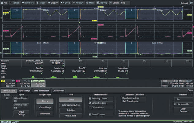Choose the Safe Operating Area test
The image size is (194, 123).
pyautogui.click(x=71, y=105)
